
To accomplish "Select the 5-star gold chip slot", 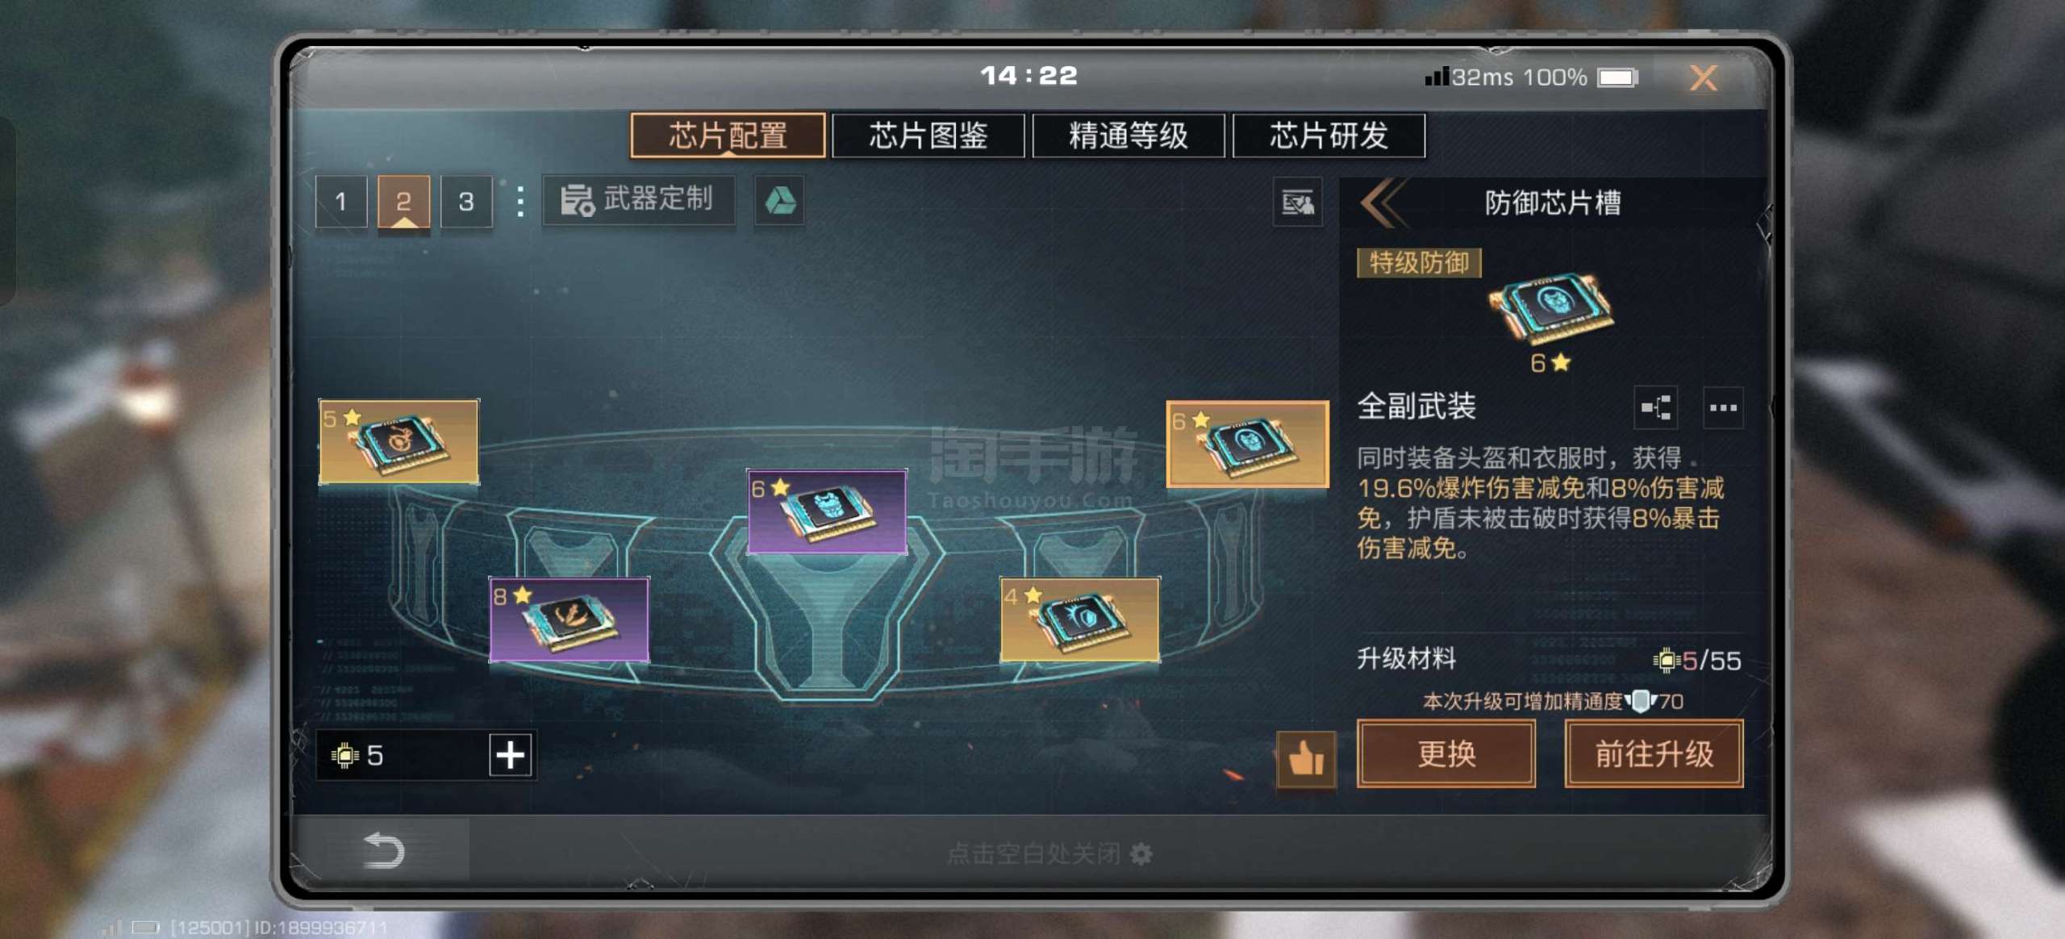I will [x=399, y=441].
